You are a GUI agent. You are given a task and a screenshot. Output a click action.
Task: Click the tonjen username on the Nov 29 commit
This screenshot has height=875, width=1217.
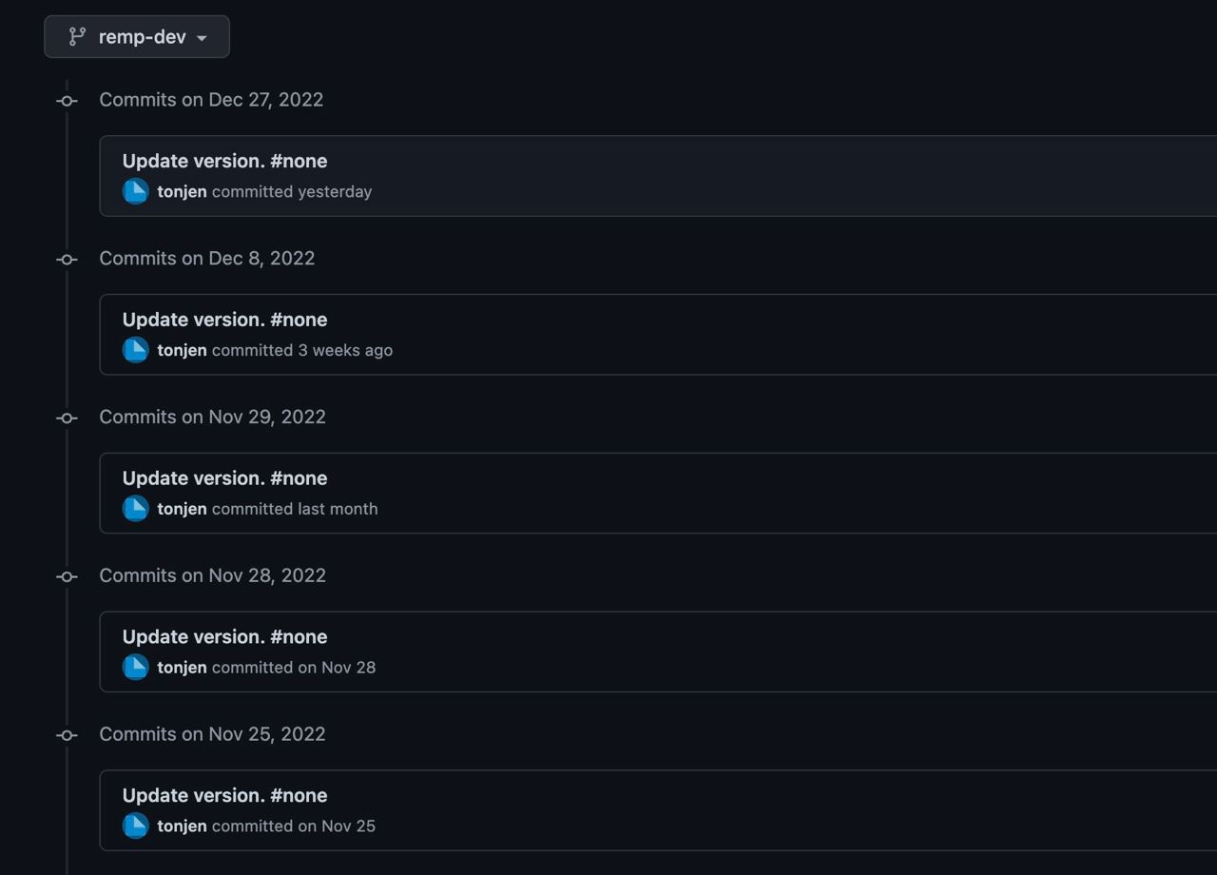pyautogui.click(x=182, y=509)
